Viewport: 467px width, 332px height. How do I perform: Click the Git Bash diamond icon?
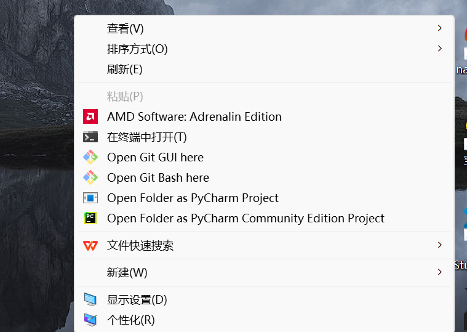tap(90, 177)
